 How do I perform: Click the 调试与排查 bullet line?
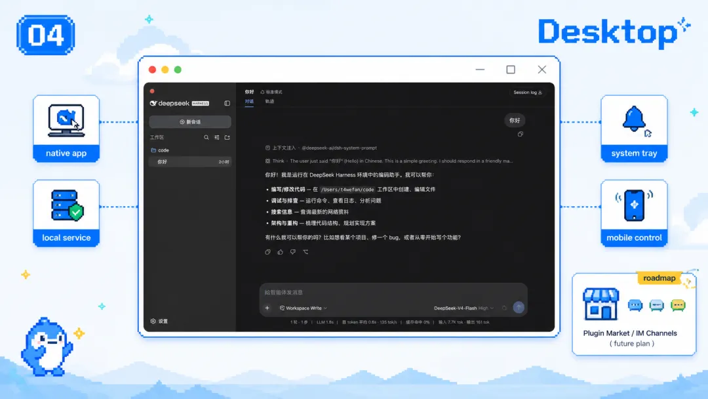tap(324, 201)
